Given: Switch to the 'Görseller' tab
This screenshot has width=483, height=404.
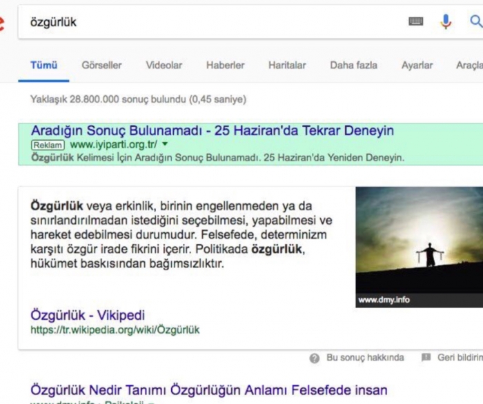Looking at the screenshot, I should point(101,65).
